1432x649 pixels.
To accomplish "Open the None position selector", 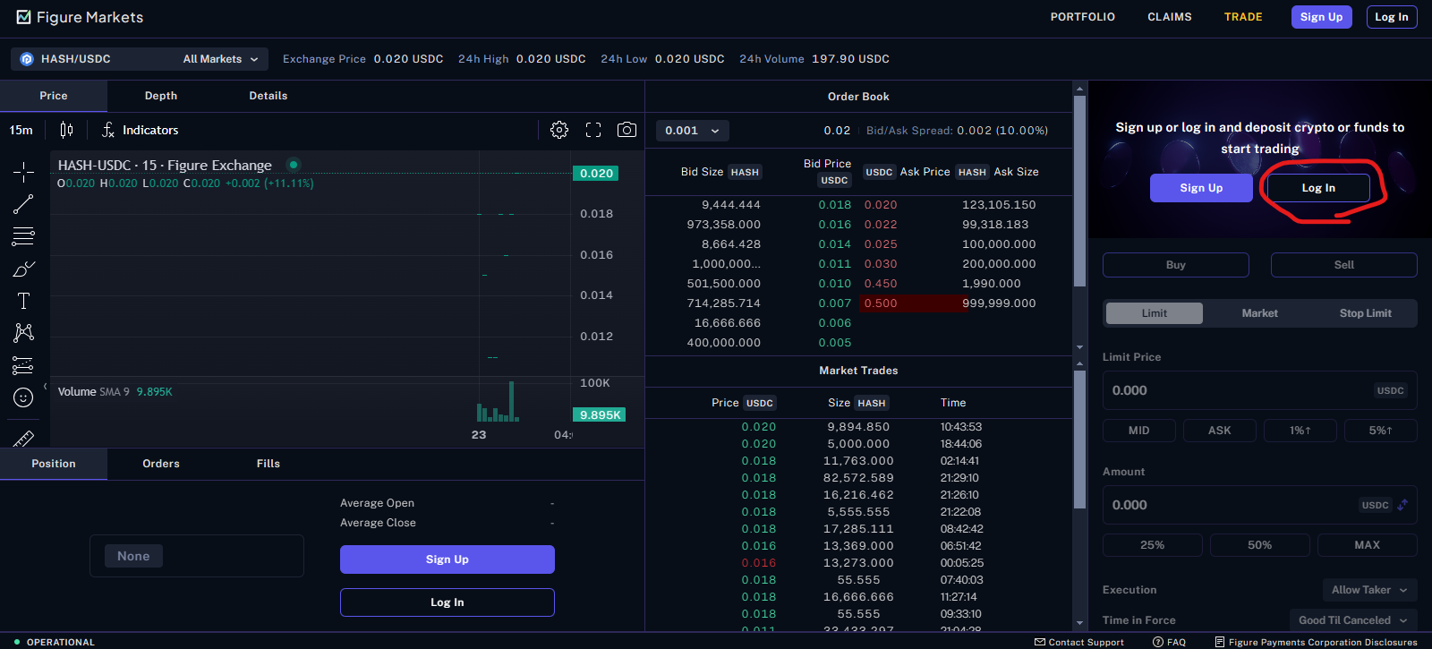I will click(x=133, y=556).
